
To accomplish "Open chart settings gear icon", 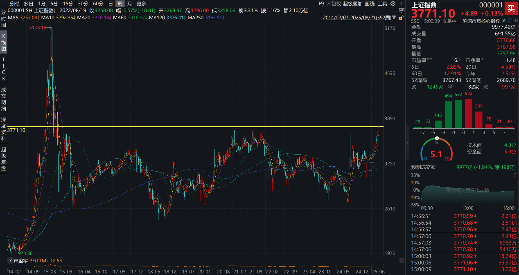I will (x=393, y=4).
